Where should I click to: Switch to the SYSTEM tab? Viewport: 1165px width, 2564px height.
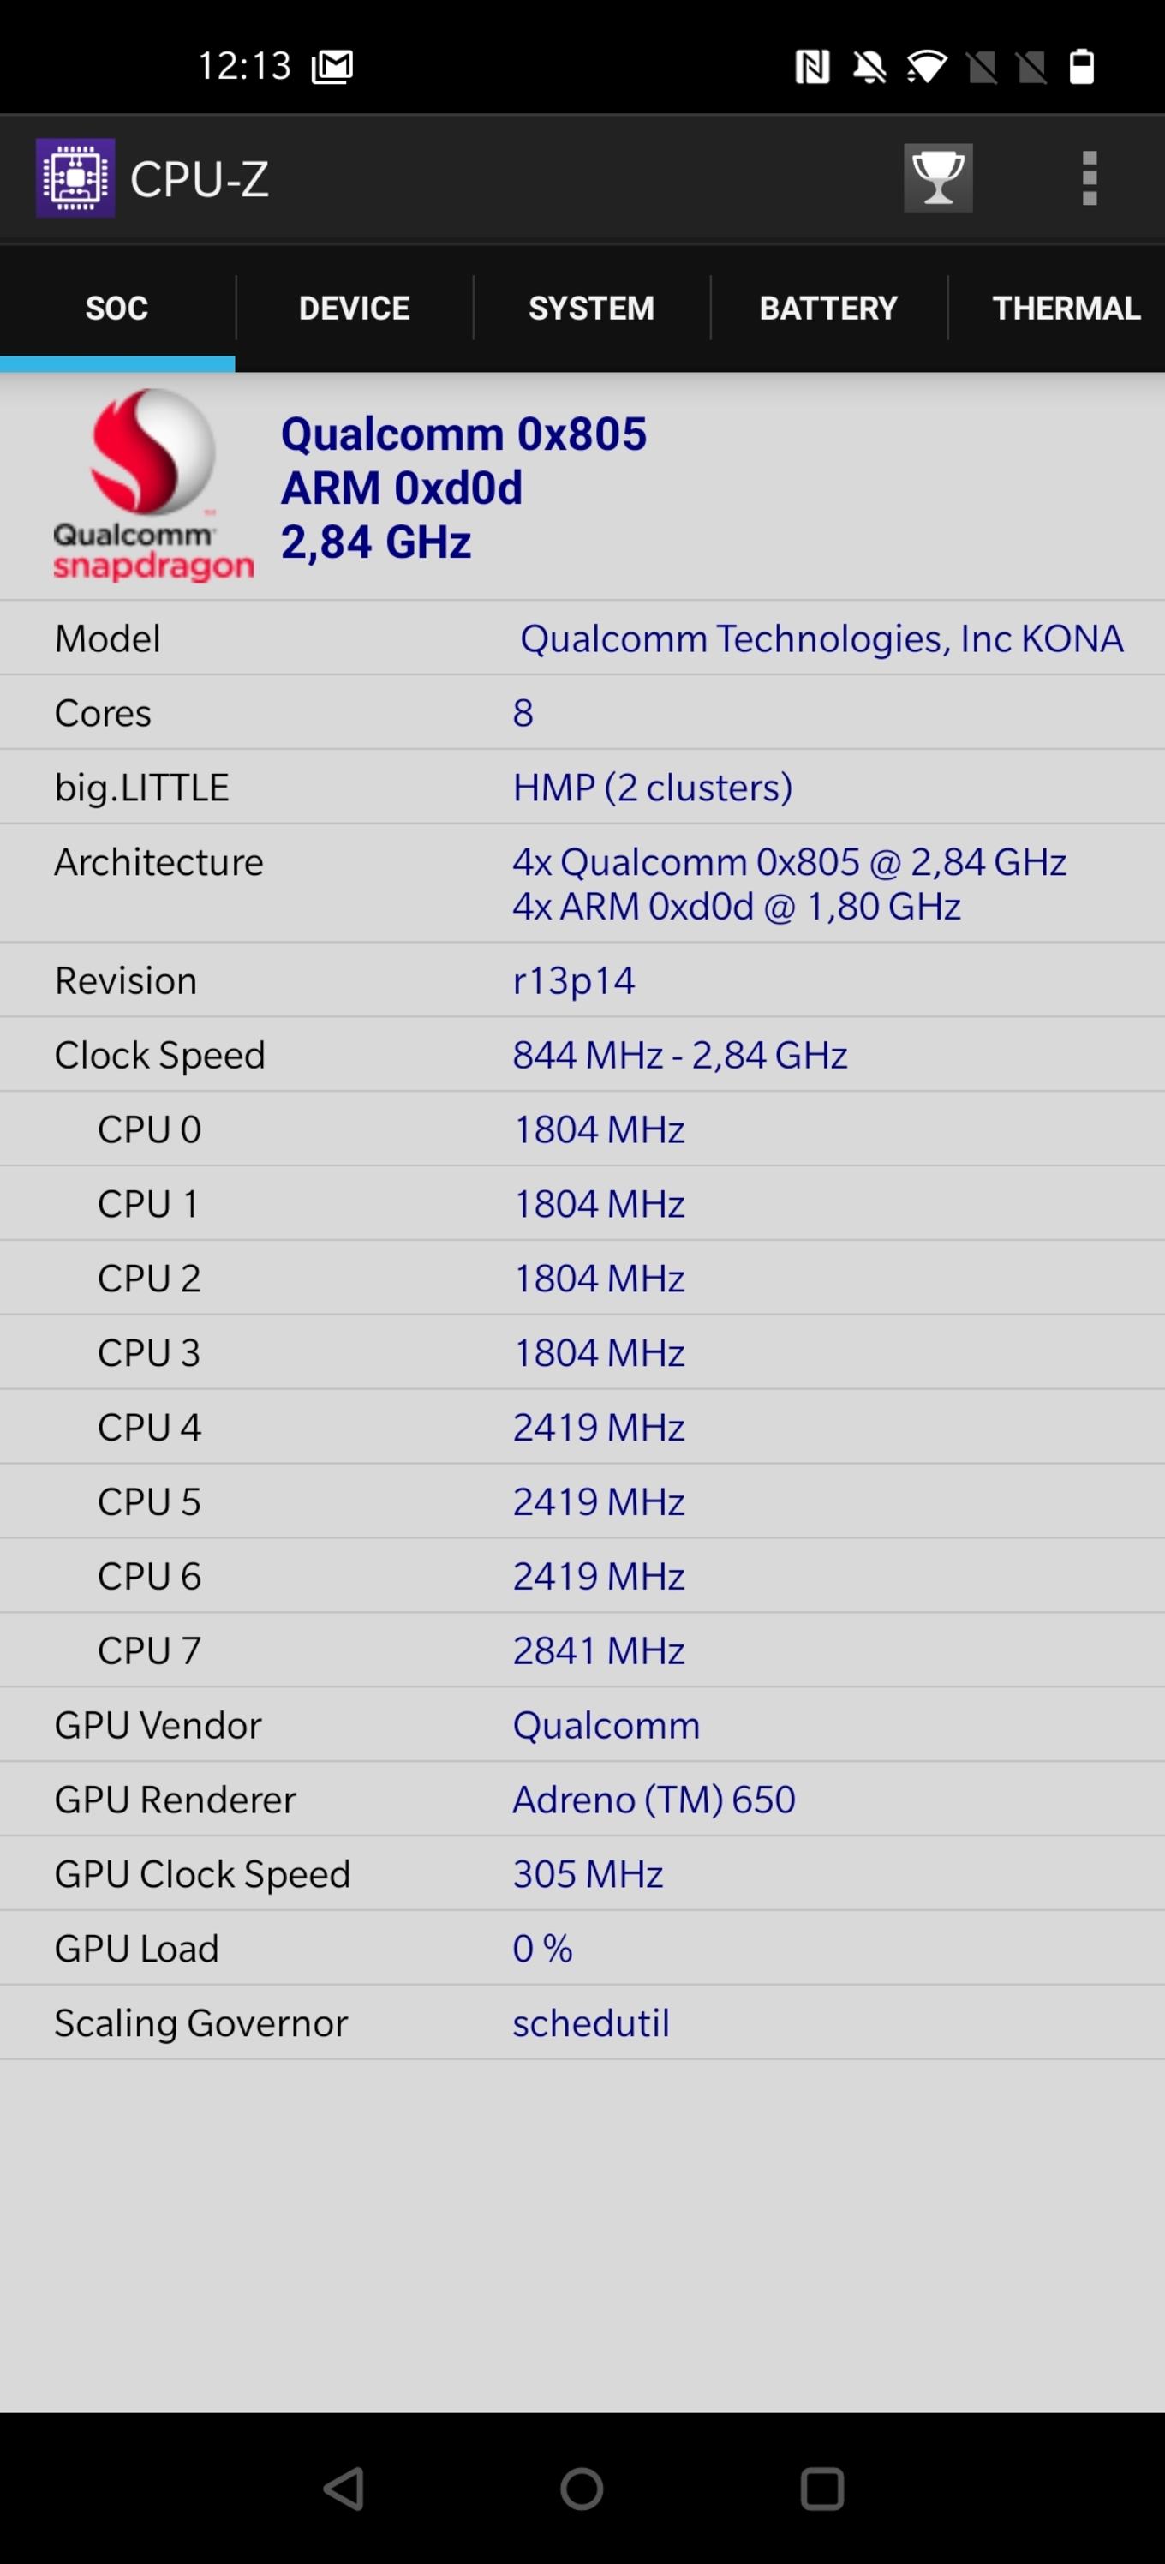(x=591, y=309)
